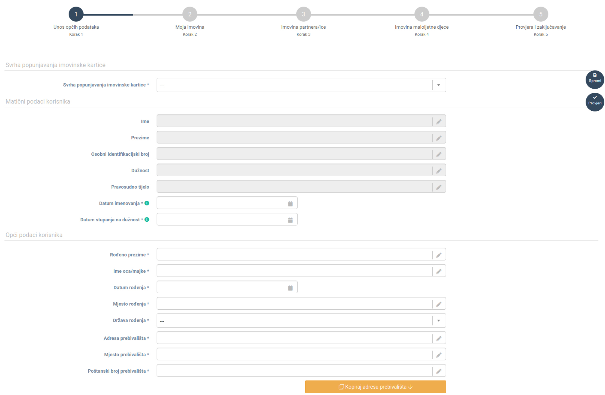
Task: Click info icon next to Datum imenovanja
Action: 147,203
